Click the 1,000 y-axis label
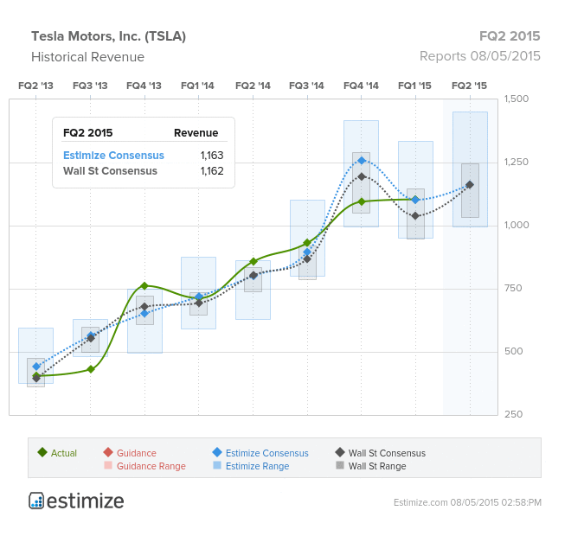This screenshot has width=584, height=536. pyautogui.click(x=517, y=225)
